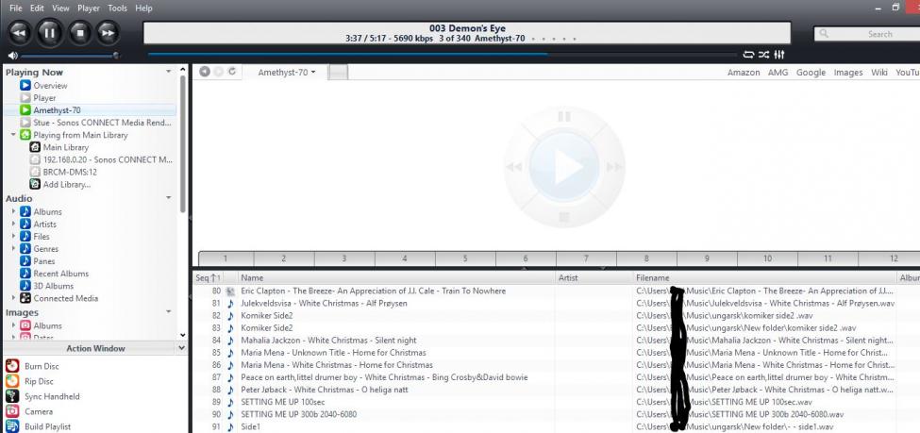Select 192.168.0.20 Sonos CONNECT library
920x433 pixels.
(108, 159)
